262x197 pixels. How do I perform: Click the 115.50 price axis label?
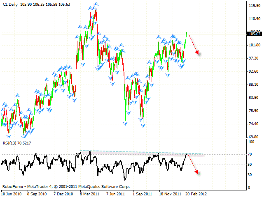tap(253, 6)
